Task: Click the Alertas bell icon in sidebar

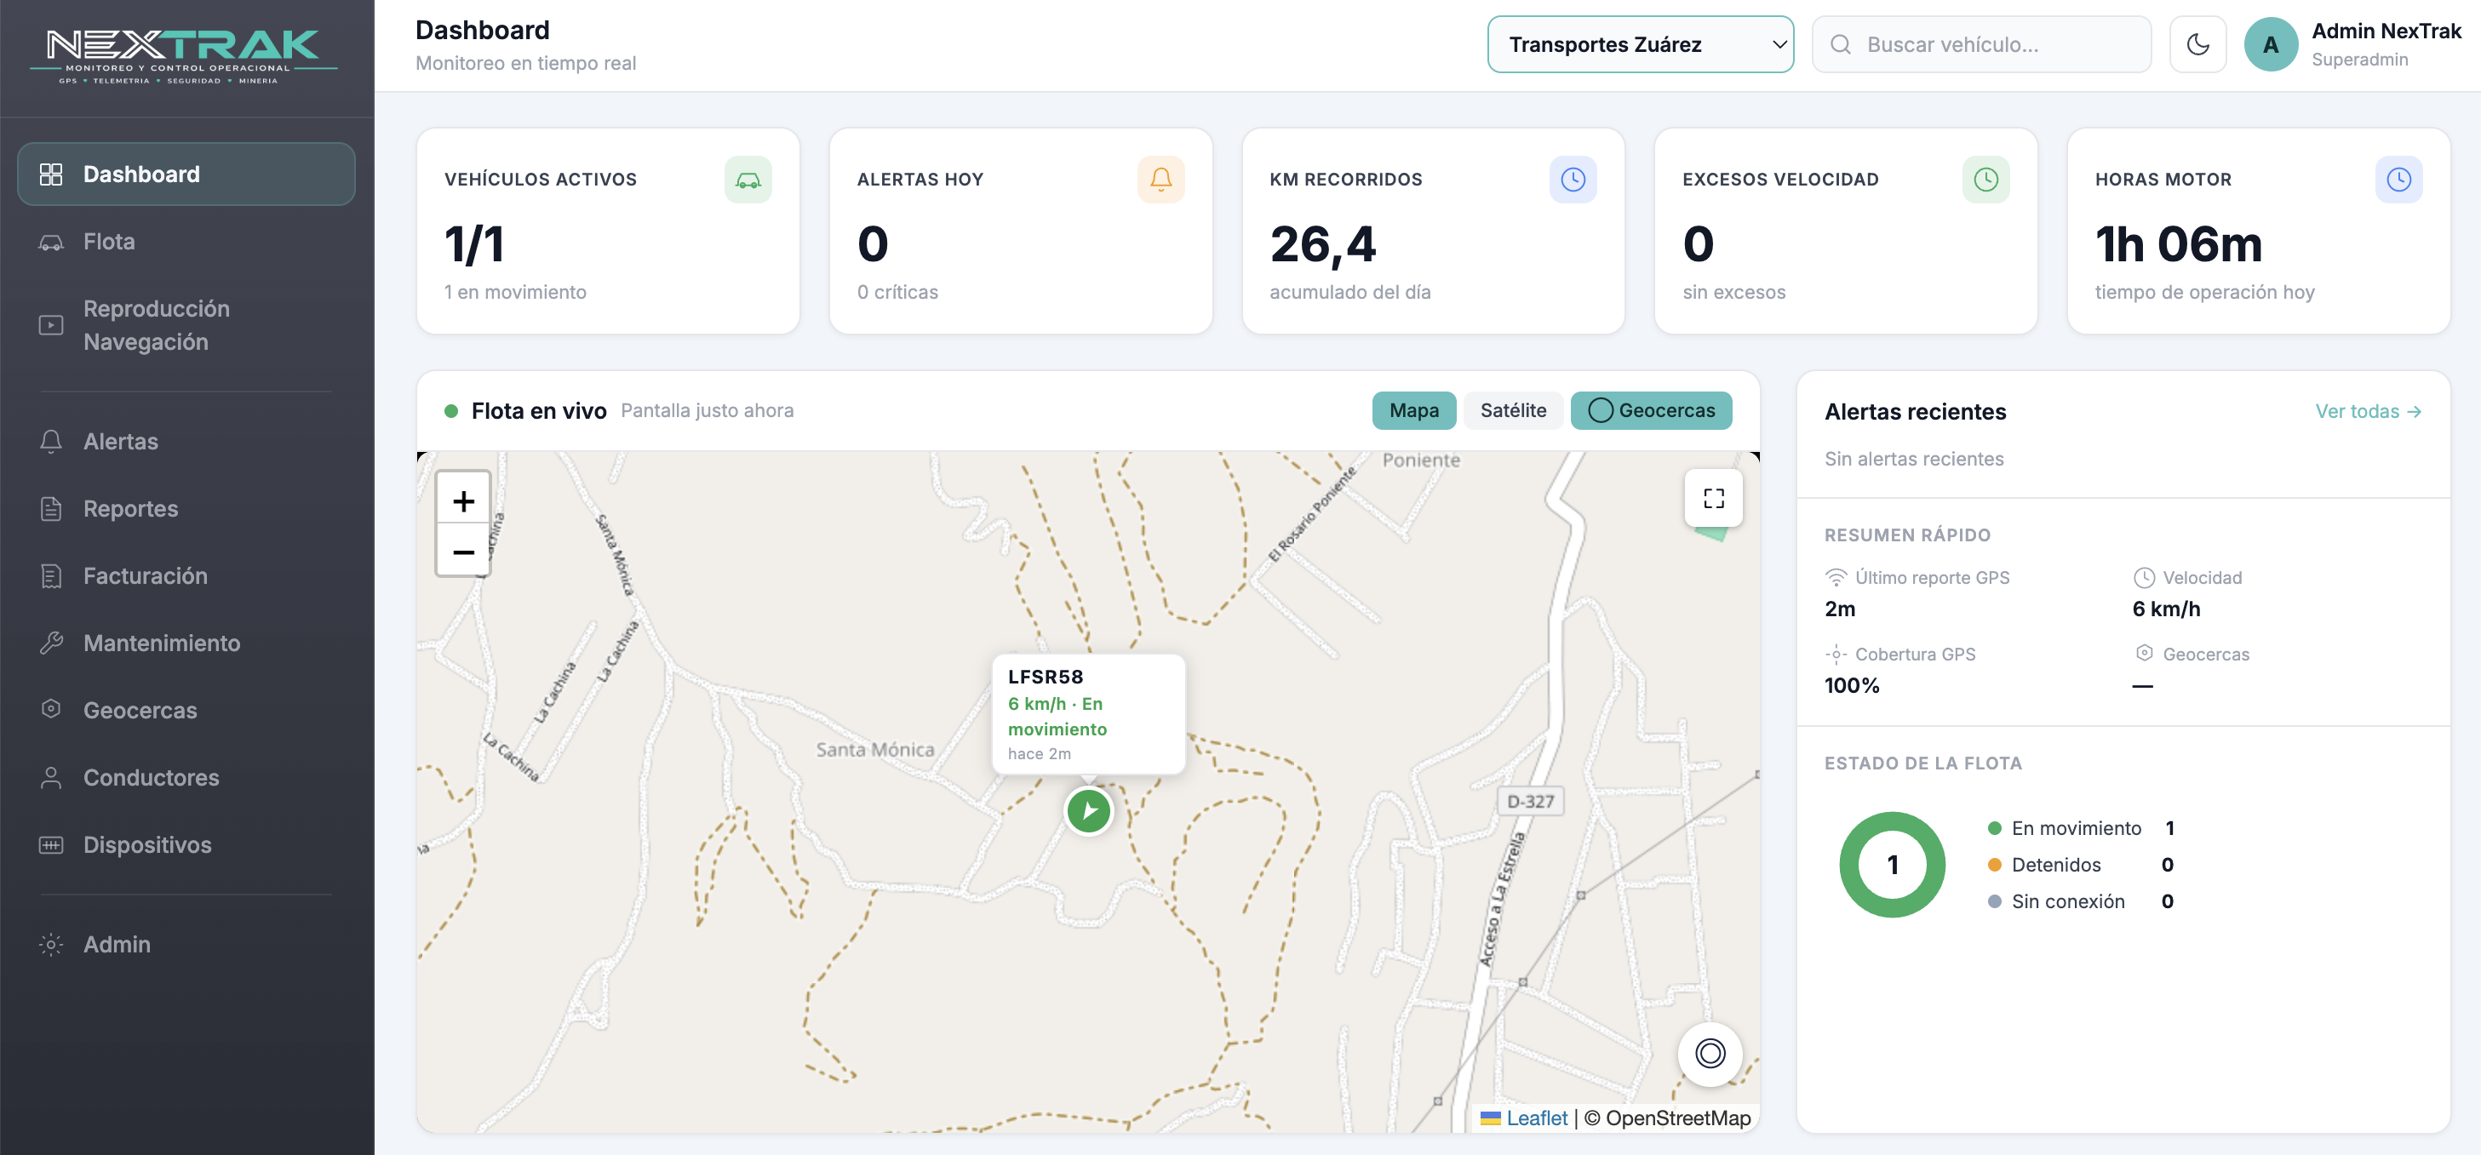Action: [x=51, y=442]
